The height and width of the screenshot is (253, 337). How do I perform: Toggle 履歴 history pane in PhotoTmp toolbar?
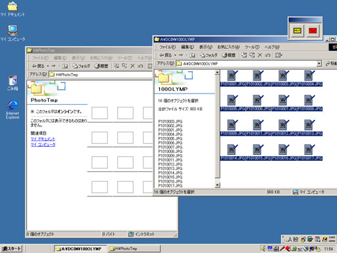click(101, 66)
